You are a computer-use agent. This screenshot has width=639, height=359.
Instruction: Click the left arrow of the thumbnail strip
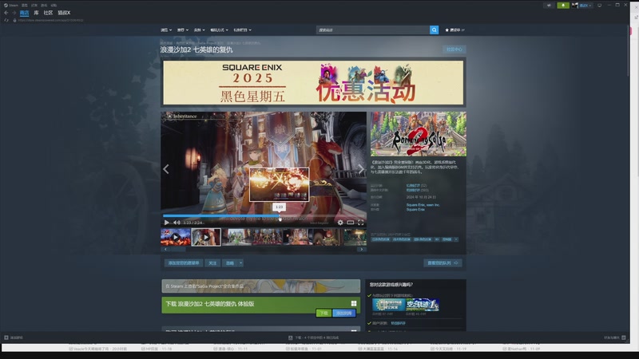pos(165,249)
